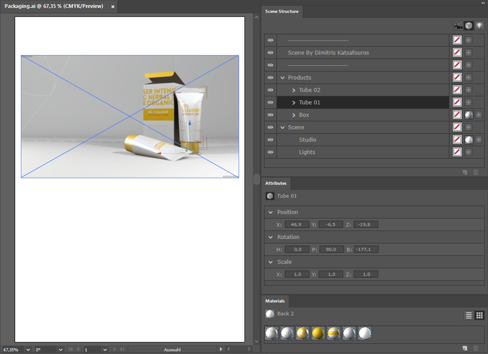Click the red slash tag icon on Tube 01
Screen dimensions: 488x354
click(457, 102)
